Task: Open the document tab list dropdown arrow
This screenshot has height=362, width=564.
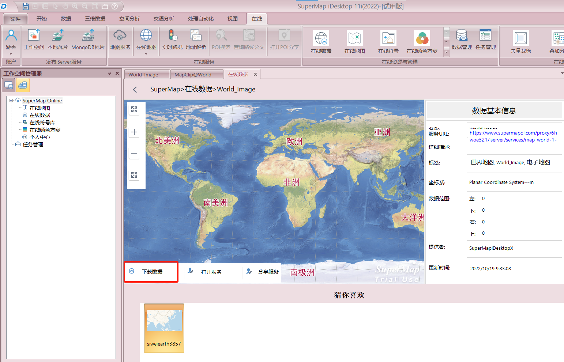Action: tap(562, 73)
